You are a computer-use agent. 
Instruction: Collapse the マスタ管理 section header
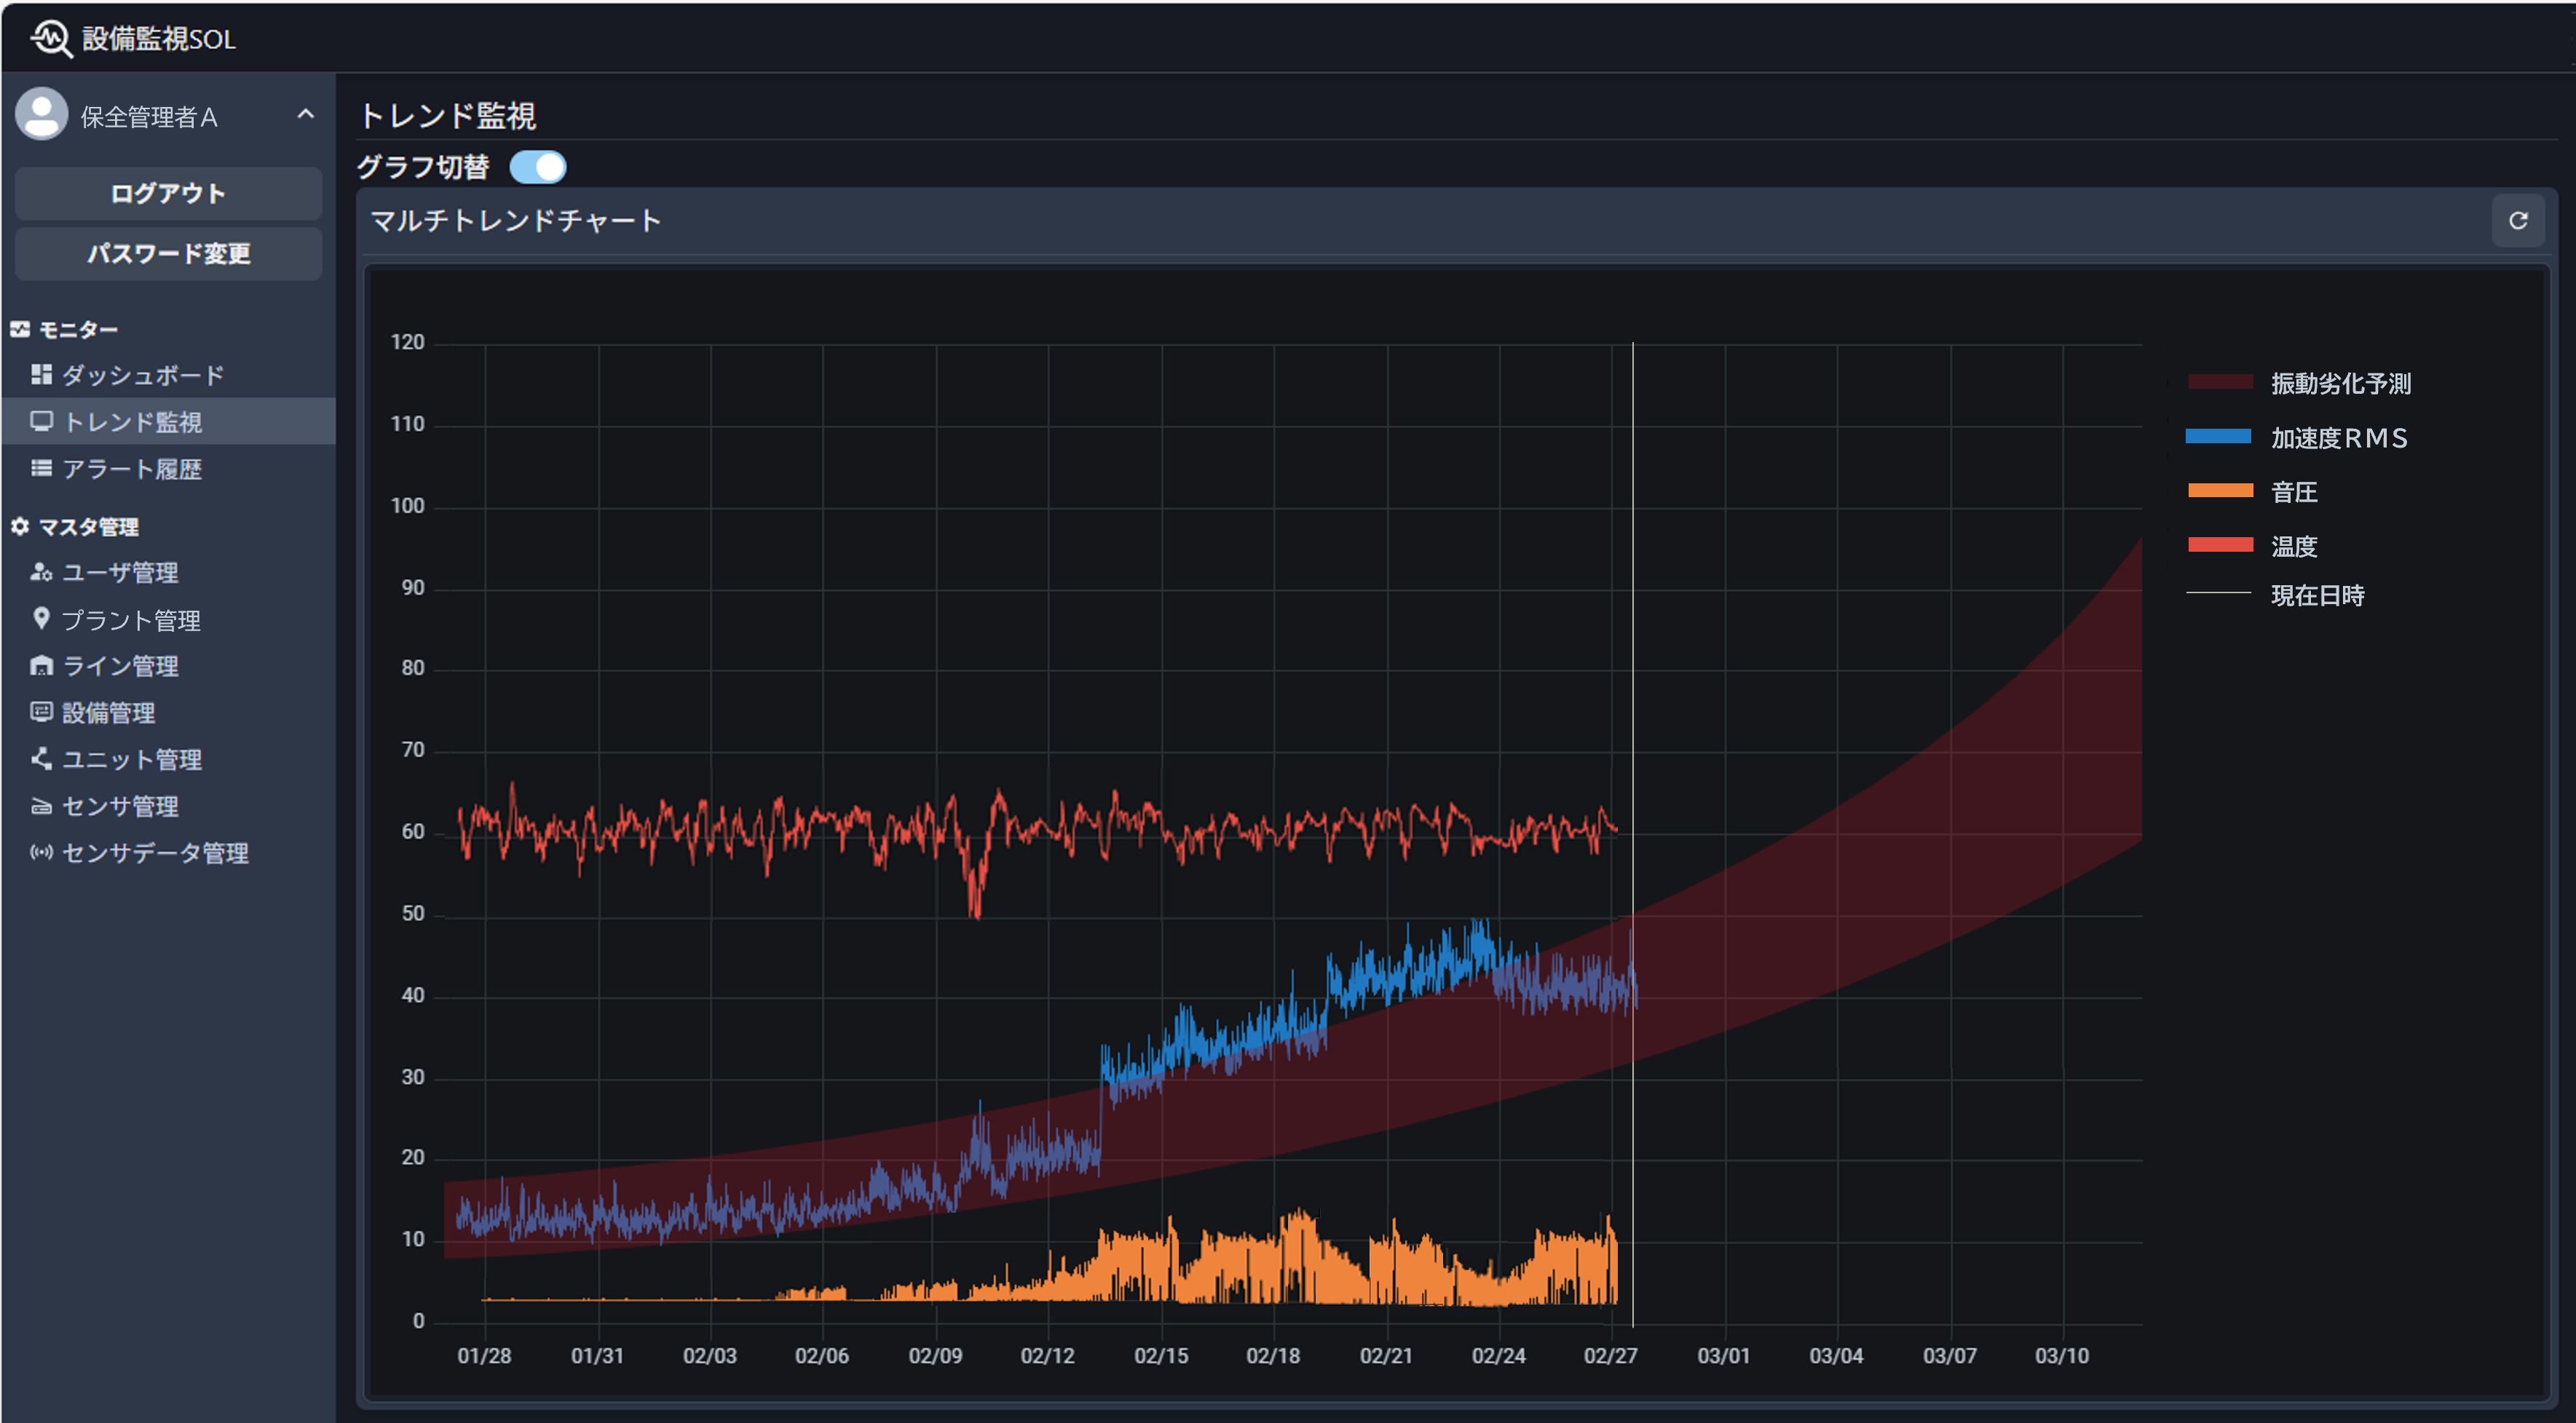88,527
